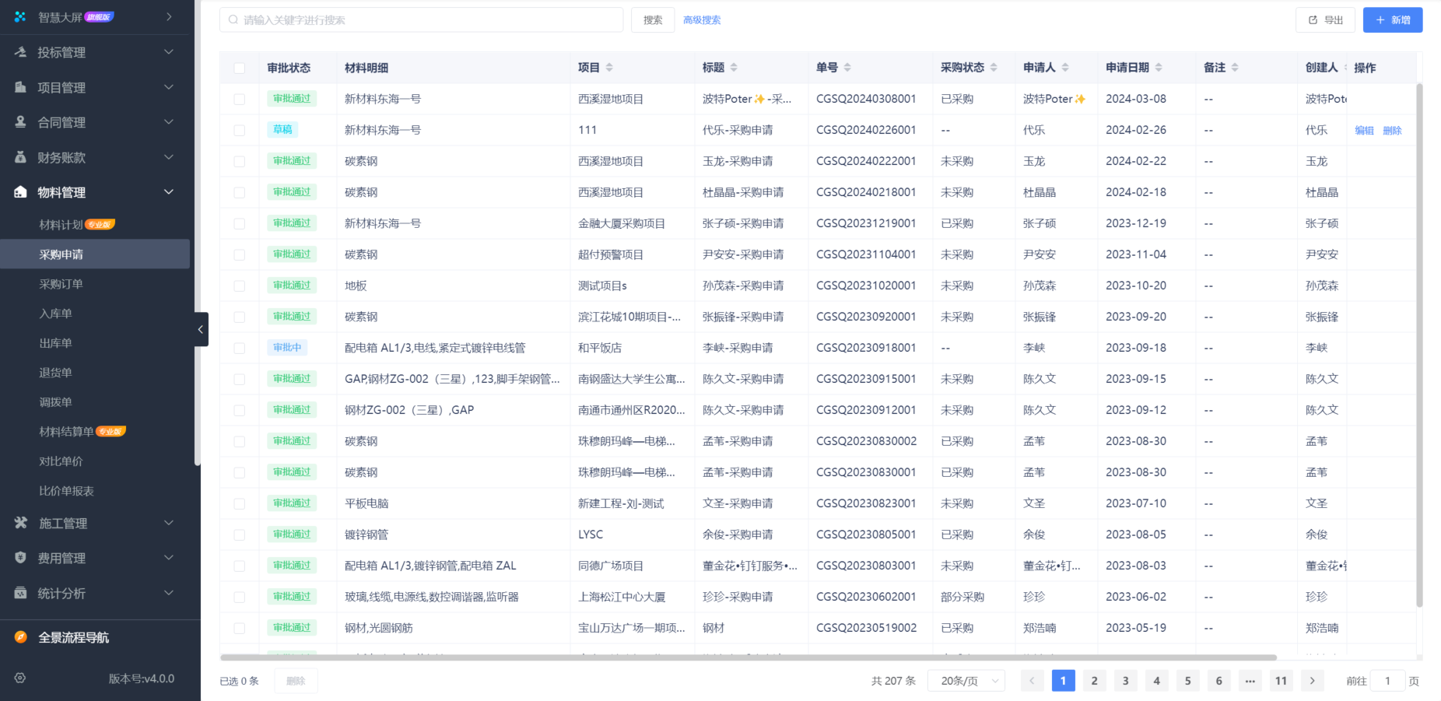This screenshot has height=701, width=1441.
Task: Open the 施工管理 module icon
Action: [x=19, y=523]
